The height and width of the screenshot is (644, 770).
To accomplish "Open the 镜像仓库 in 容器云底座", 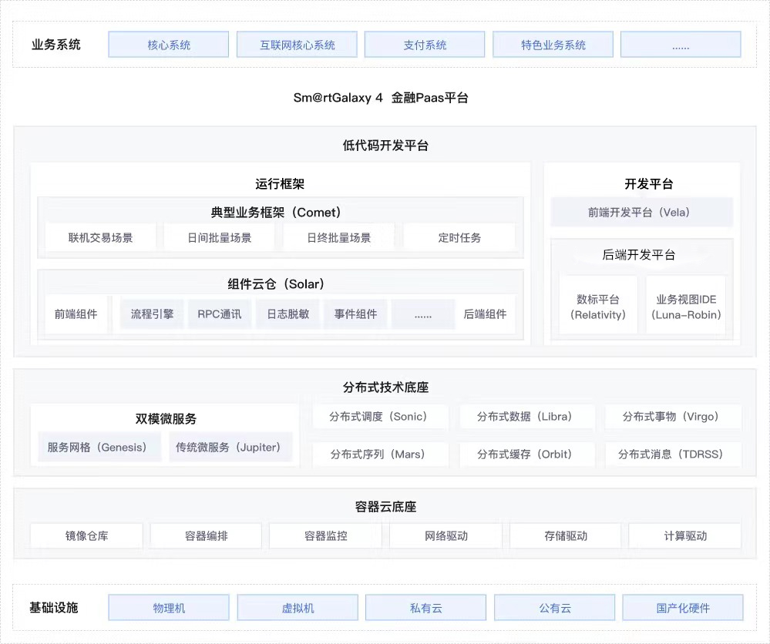I will (86, 535).
